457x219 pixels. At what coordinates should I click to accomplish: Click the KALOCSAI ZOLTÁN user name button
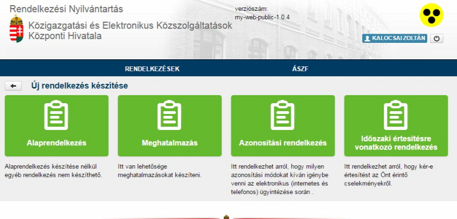click(x=395, y=38)
